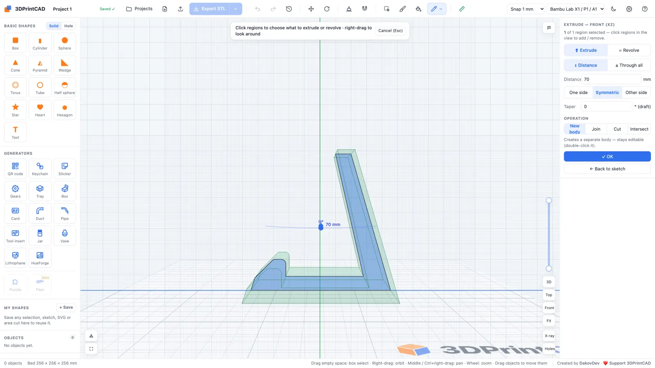Select the Join operation
This screenshot has width=655, height=368.
tap(596, 129)
